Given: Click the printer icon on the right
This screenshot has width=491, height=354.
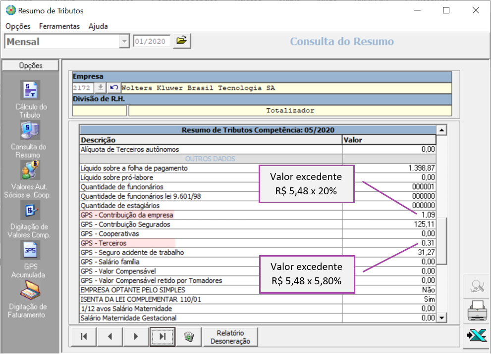Looking at the screenshot, I should (477, 311).
